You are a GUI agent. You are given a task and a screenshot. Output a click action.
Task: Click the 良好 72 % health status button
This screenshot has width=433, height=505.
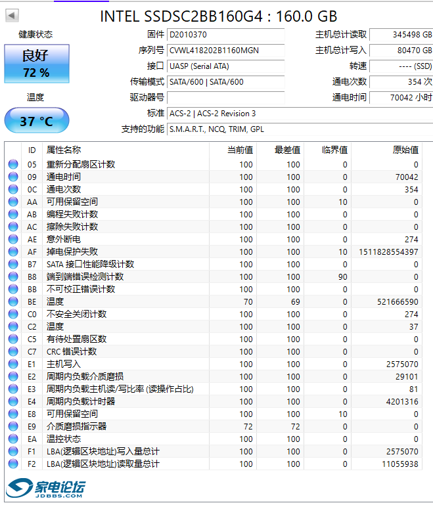(x=37, y=64)
